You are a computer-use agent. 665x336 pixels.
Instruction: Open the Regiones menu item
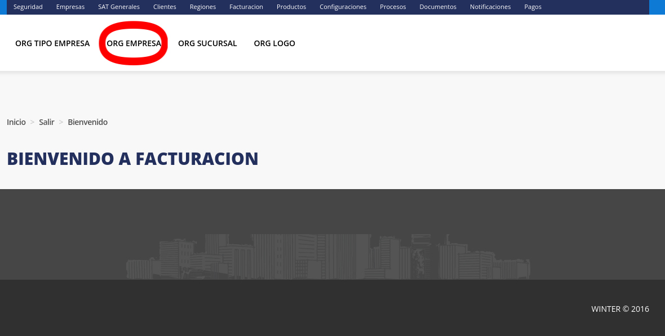(203, 7)
